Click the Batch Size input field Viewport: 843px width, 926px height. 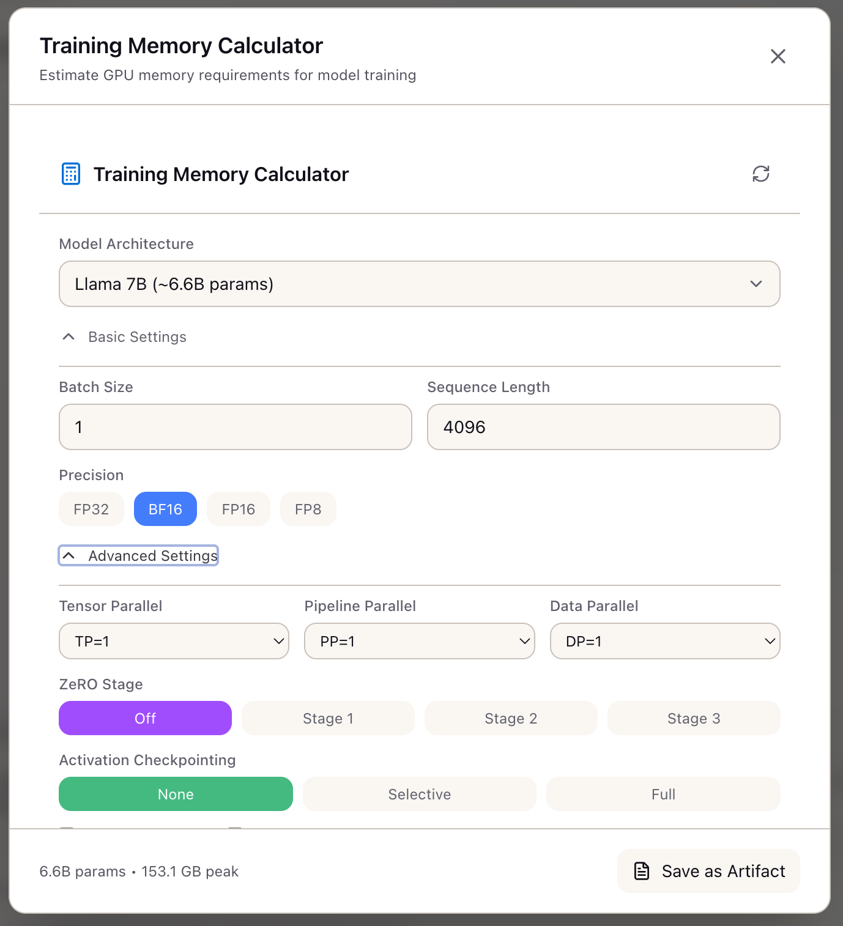[235, 427]
